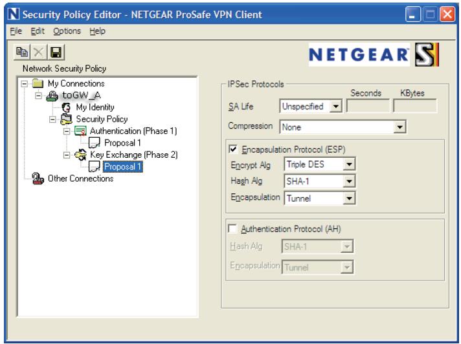Minimize the Security Policy Editor window
The height and width of the screenshot is (344, 461).
click(x=413, y=14)
